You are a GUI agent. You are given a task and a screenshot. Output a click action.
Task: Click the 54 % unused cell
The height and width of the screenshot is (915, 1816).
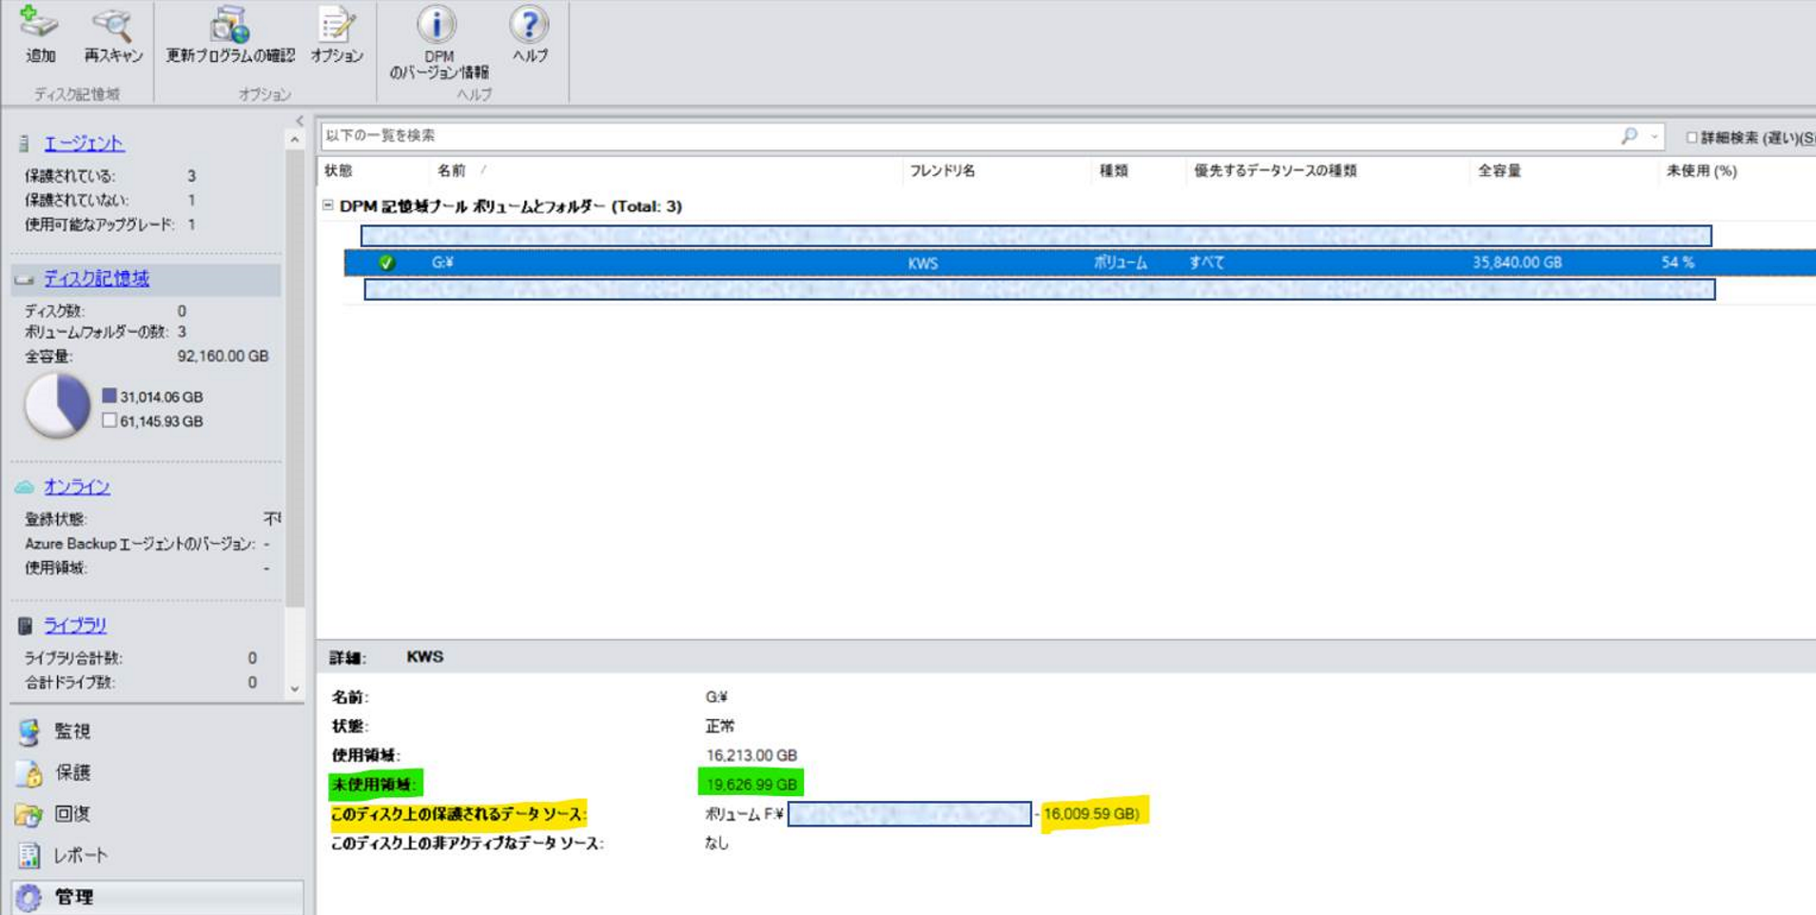pyautogui.click(x=1678, y=263)
